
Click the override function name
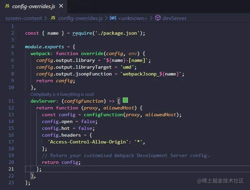92,53
